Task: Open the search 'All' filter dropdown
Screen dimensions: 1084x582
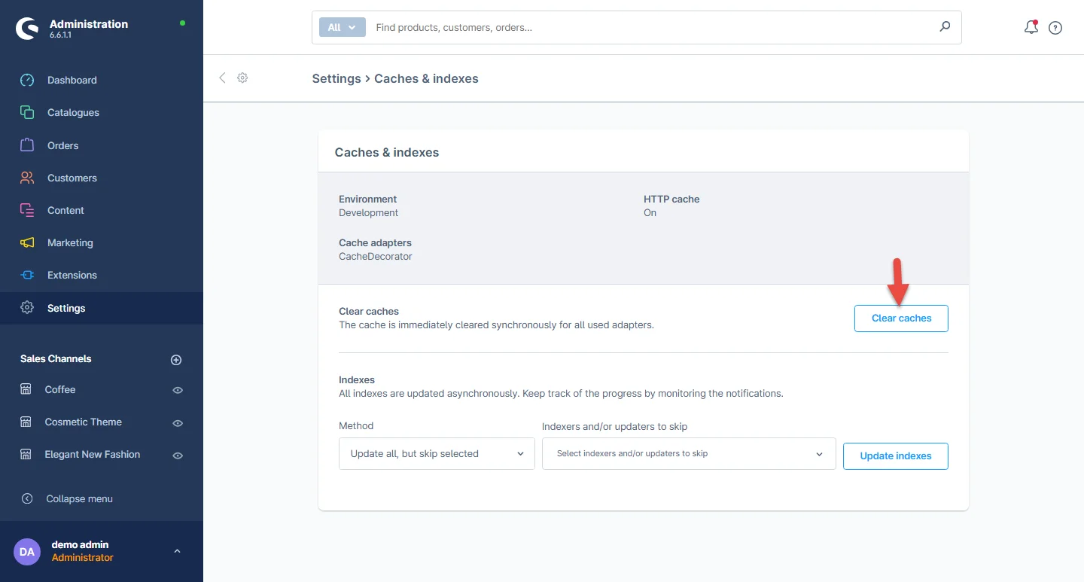Action: [x=343, y=28]
